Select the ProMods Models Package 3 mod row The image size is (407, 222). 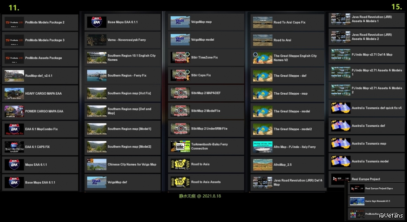pos(40,40)
